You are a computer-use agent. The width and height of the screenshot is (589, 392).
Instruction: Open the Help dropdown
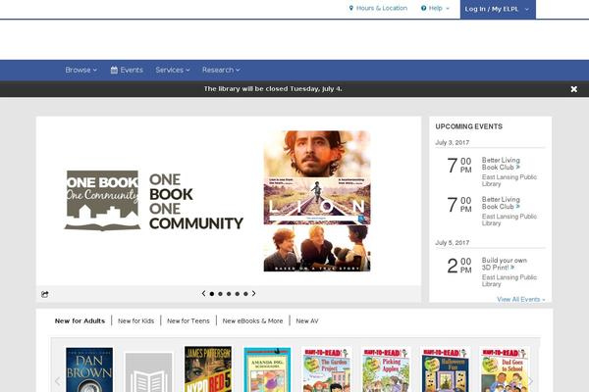pyautogui.click(x=435, y=8)
